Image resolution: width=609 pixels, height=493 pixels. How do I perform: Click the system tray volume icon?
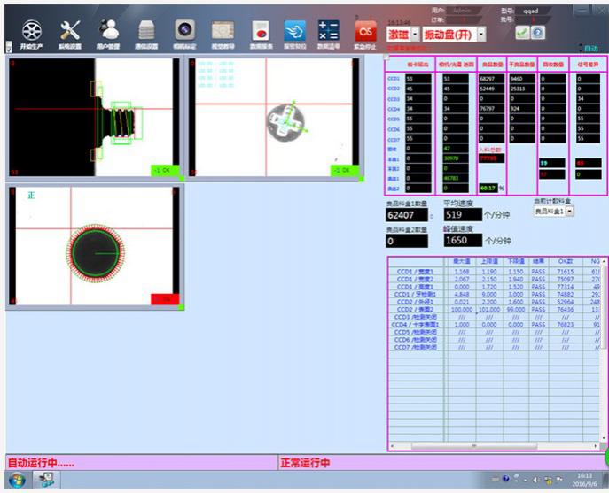coord(536,480)
